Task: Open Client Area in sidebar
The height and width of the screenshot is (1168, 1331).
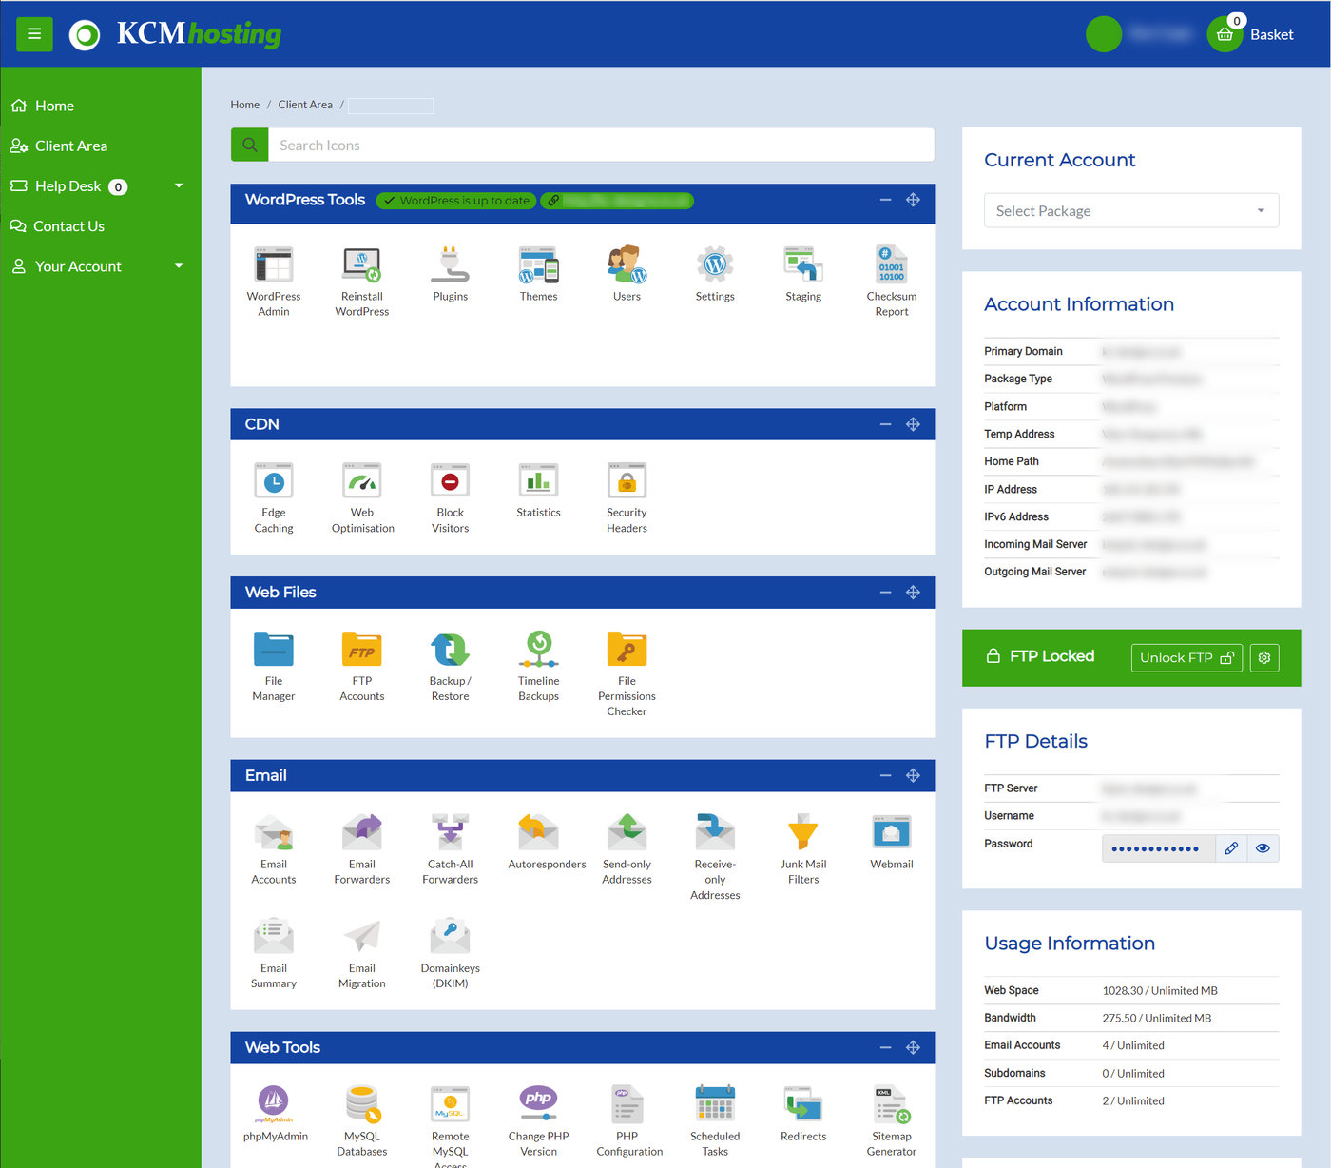Action: pyautogui.click(x=59, y=146)
